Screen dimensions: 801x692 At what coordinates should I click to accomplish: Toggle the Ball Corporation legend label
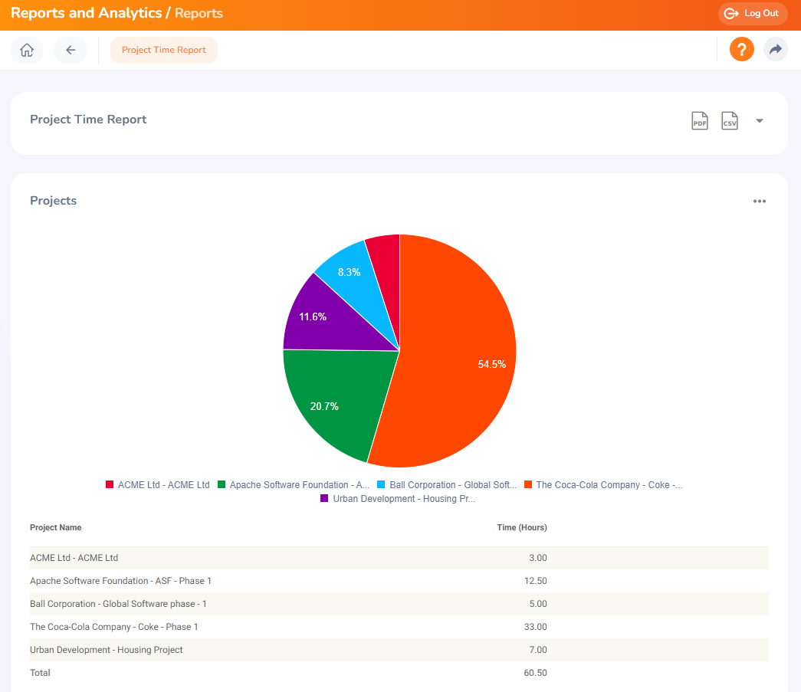coord(453,484)
